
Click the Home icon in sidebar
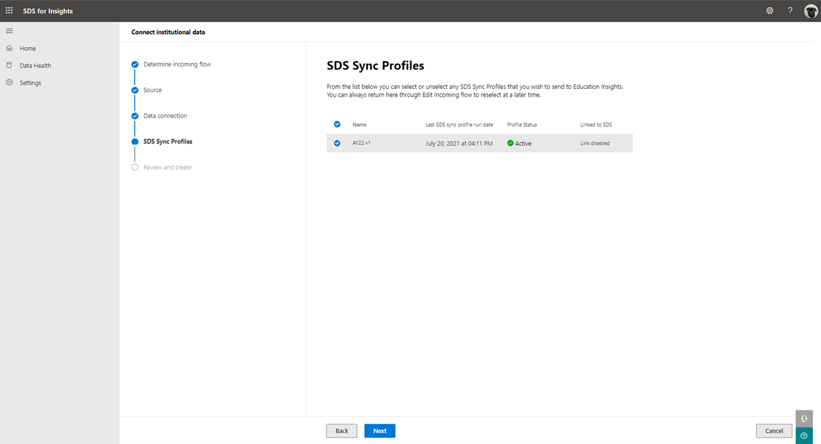[9, 48]
